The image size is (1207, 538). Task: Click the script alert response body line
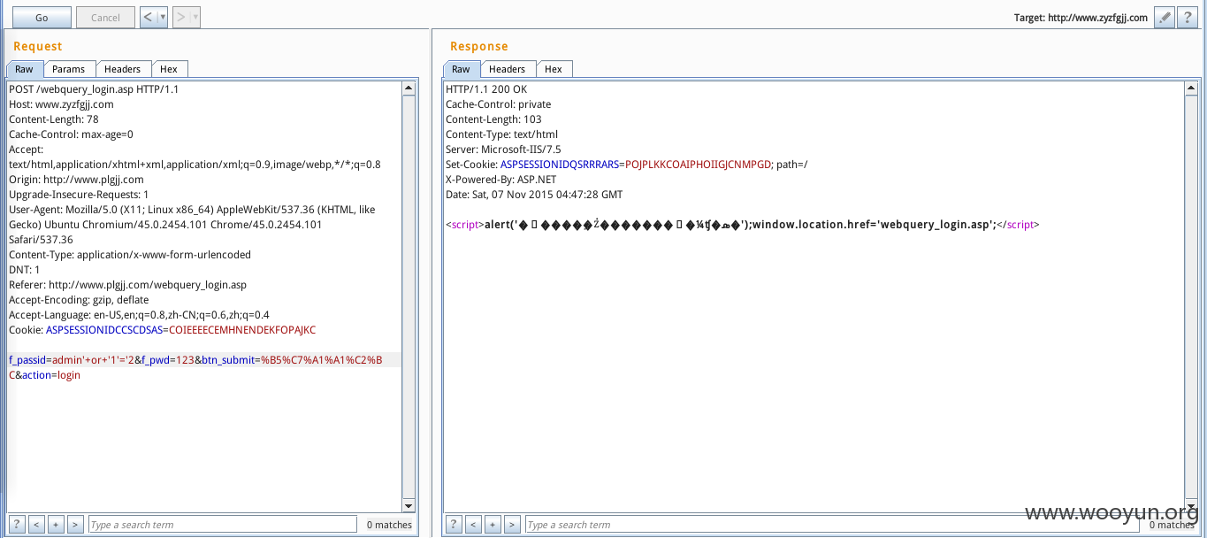pos(743,225)
